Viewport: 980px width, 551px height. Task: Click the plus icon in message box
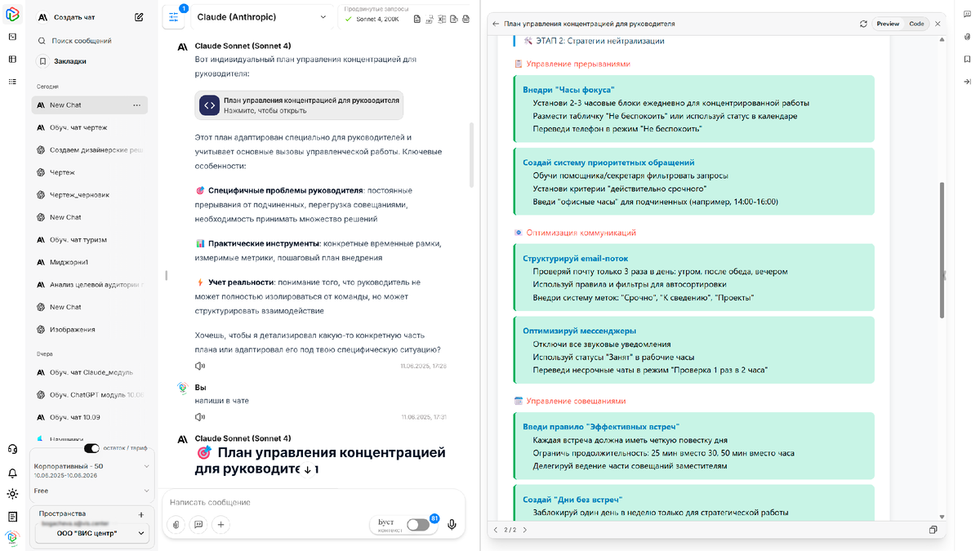pos(220,525)
